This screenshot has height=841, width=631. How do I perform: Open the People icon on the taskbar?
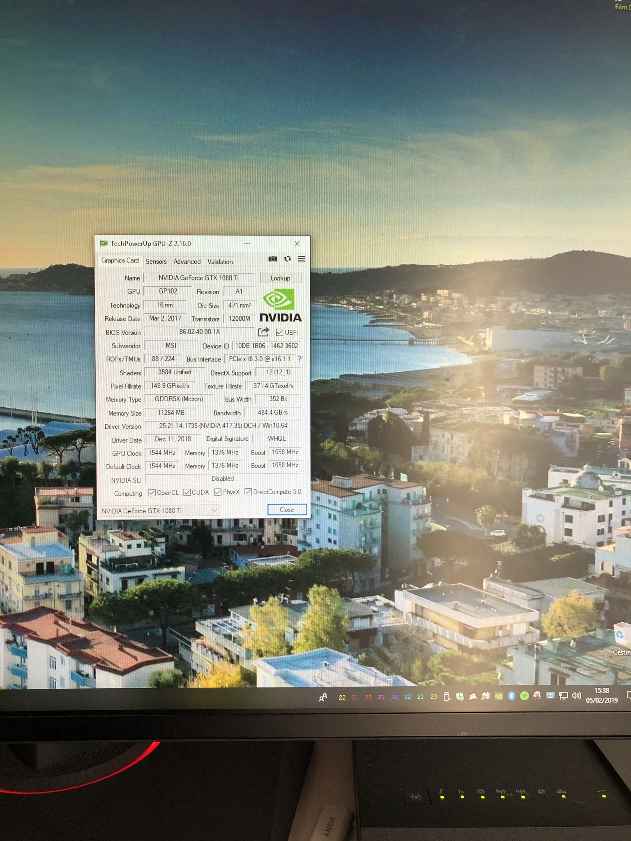[323, 697]
